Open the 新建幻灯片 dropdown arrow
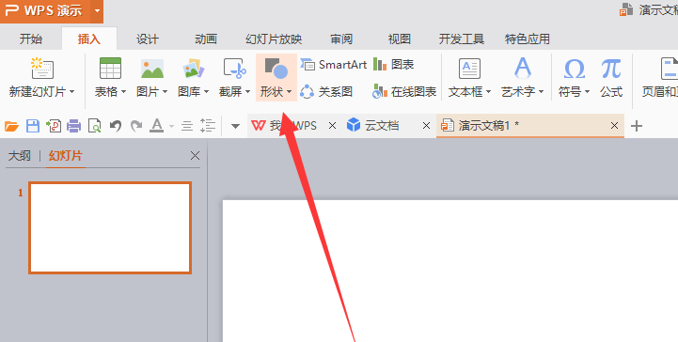 coord(72,92)
